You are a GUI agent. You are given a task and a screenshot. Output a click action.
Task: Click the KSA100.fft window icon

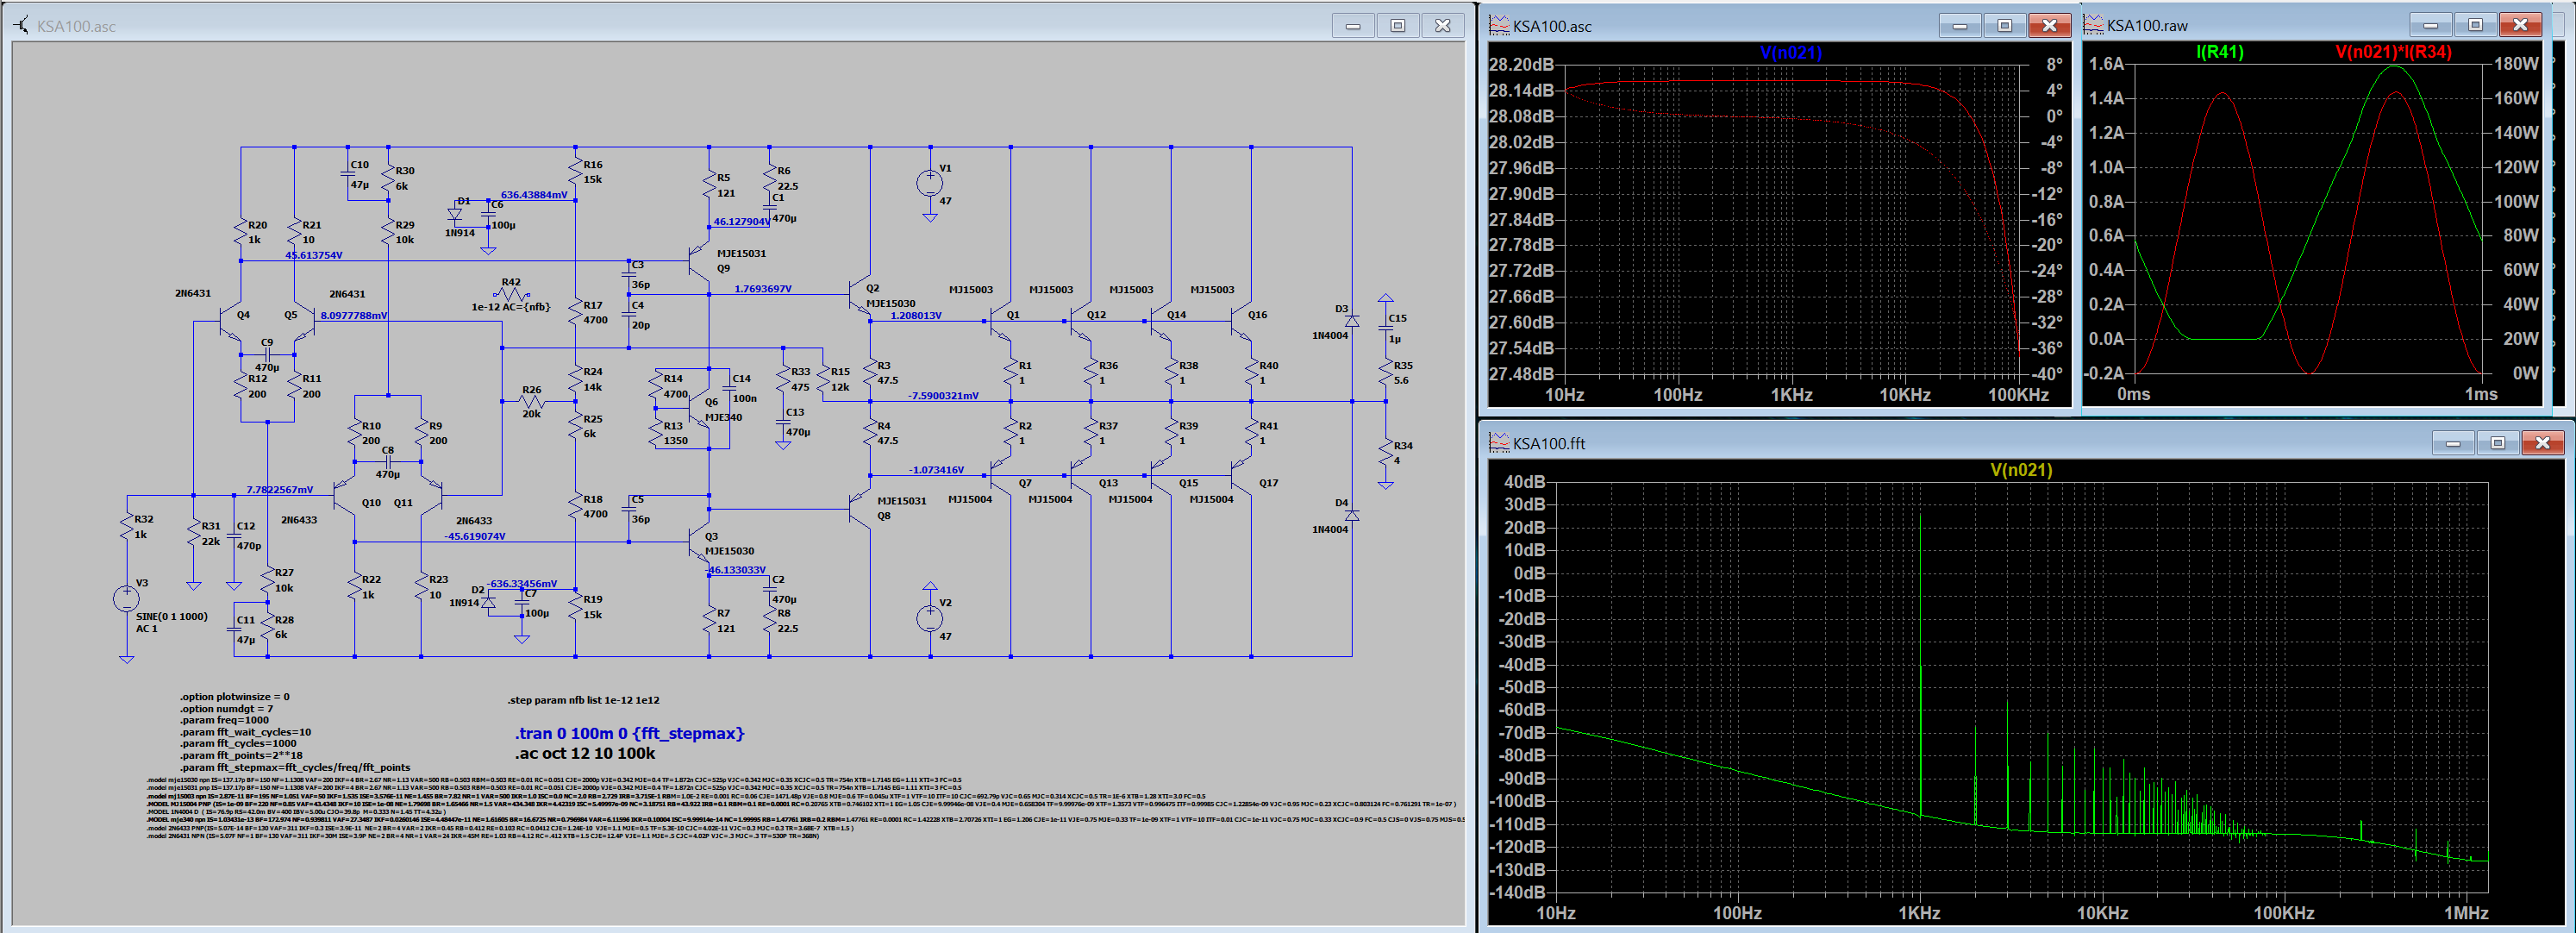tap(1499, 443)
